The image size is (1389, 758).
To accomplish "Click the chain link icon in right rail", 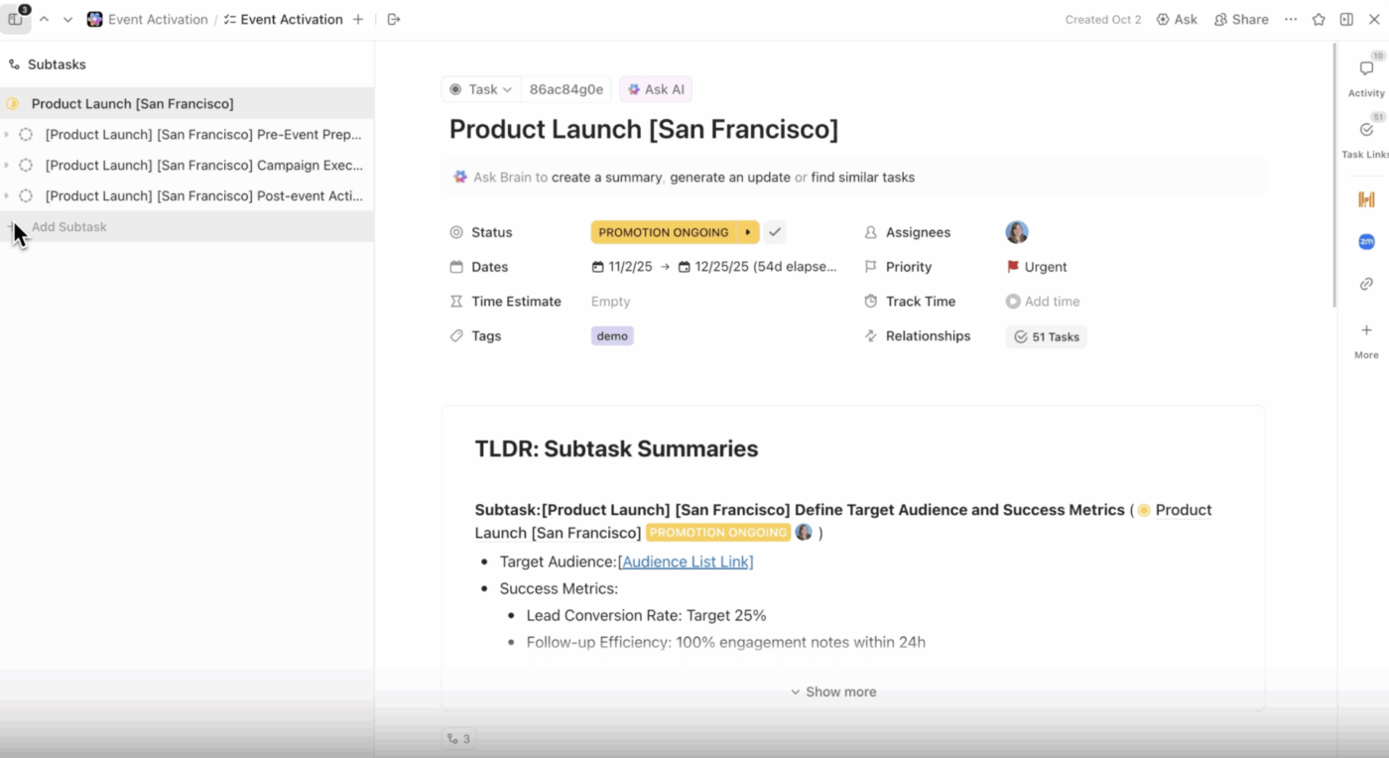I will (1366, 284).
